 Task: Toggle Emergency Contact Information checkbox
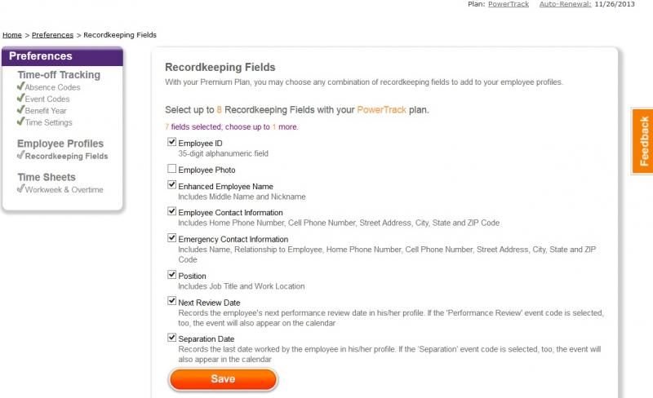171,237
